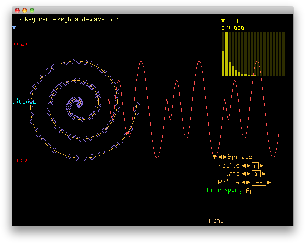Minimize the window with the yellow button
Viewport: 305px width, 243px height.
point(25,11)
